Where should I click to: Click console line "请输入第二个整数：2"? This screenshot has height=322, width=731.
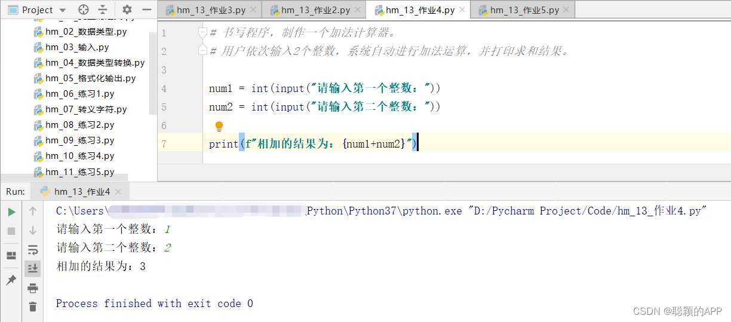pos(113,248)
